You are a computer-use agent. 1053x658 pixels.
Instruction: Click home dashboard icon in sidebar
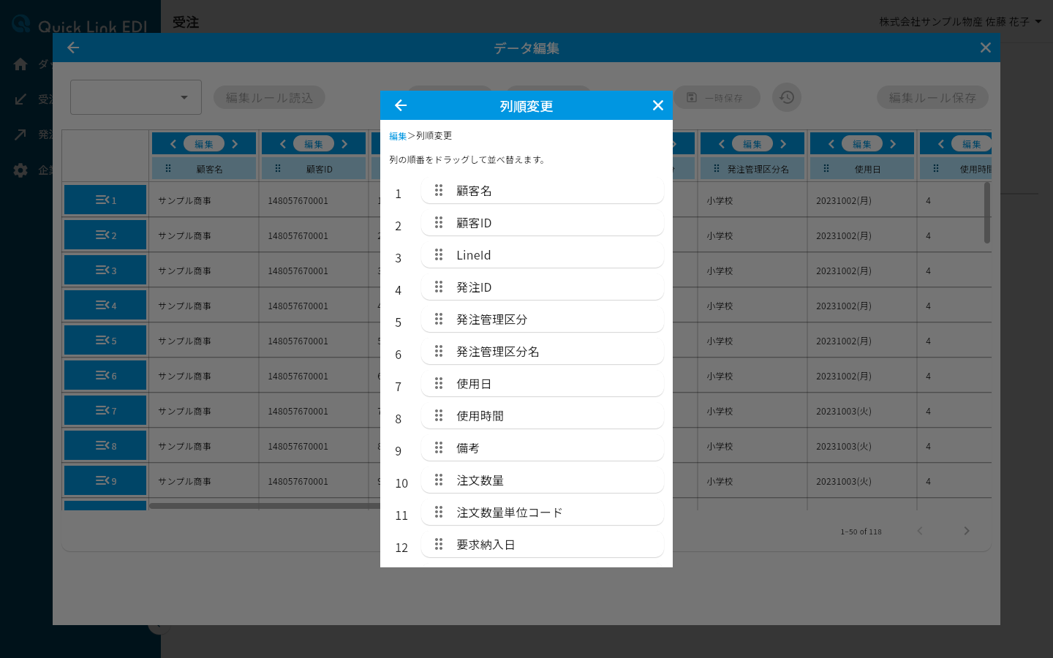pos(20,64)
